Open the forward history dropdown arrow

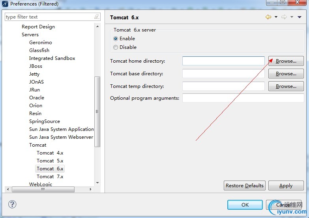pyautogui.click(x=292, y=17)
